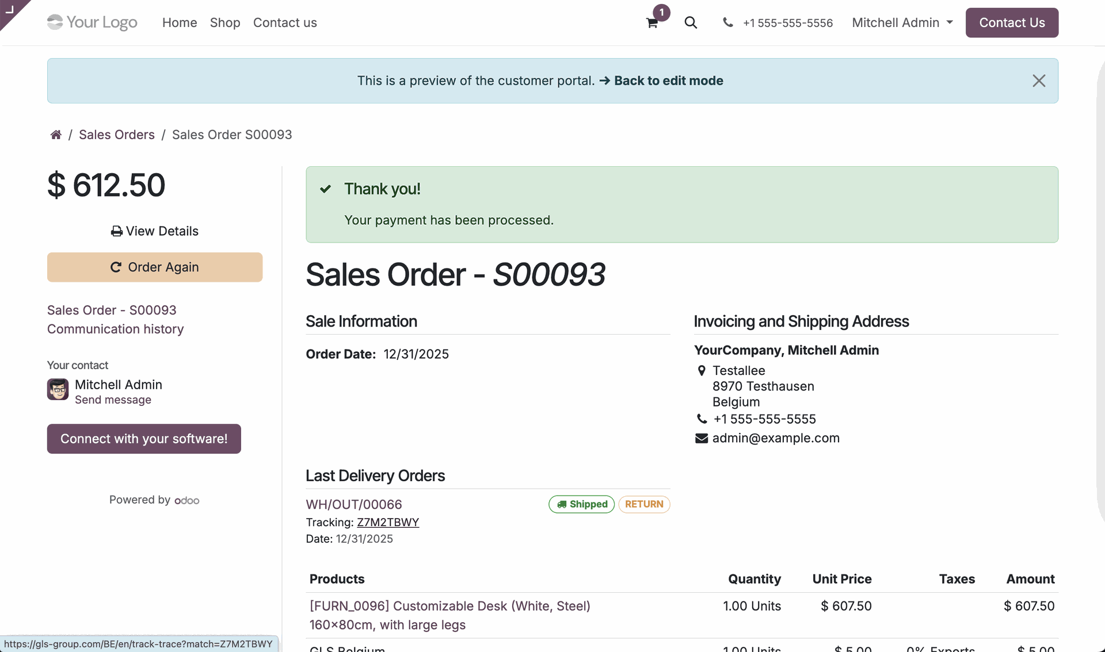Open the Home menu item
Image resolution: width=1105 pixels, height=652 pixels.
pos(180,22)
